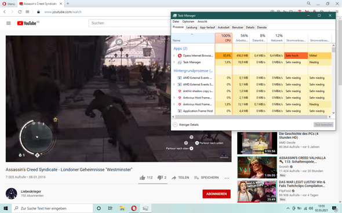The width and height of the screenshot is (342, 213).
Task: Open File Explorer from taskbar
Action: 122,208
